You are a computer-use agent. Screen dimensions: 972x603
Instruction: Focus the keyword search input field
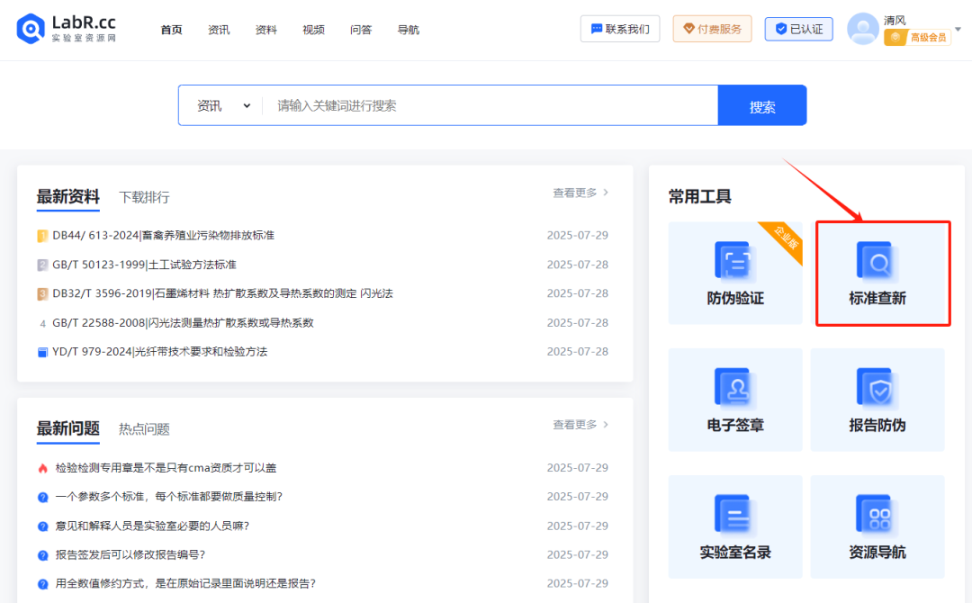tap(490, 106)
